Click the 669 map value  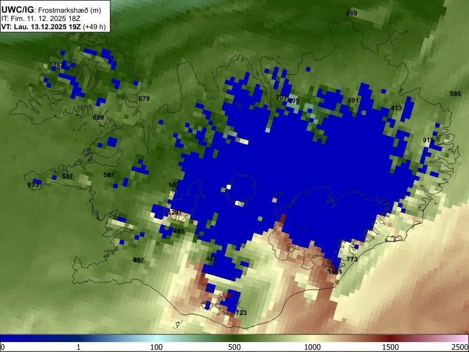click(x=351, y=13)
